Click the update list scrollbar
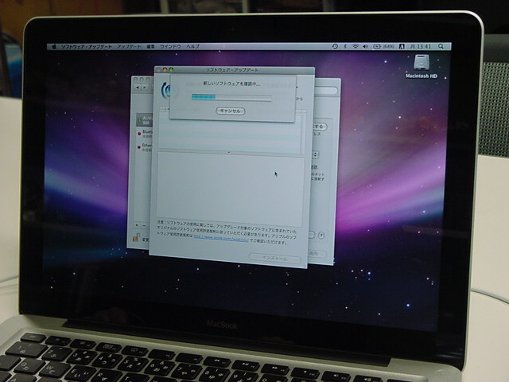 tap(304, 133)
